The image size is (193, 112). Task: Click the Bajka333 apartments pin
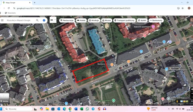153,26
